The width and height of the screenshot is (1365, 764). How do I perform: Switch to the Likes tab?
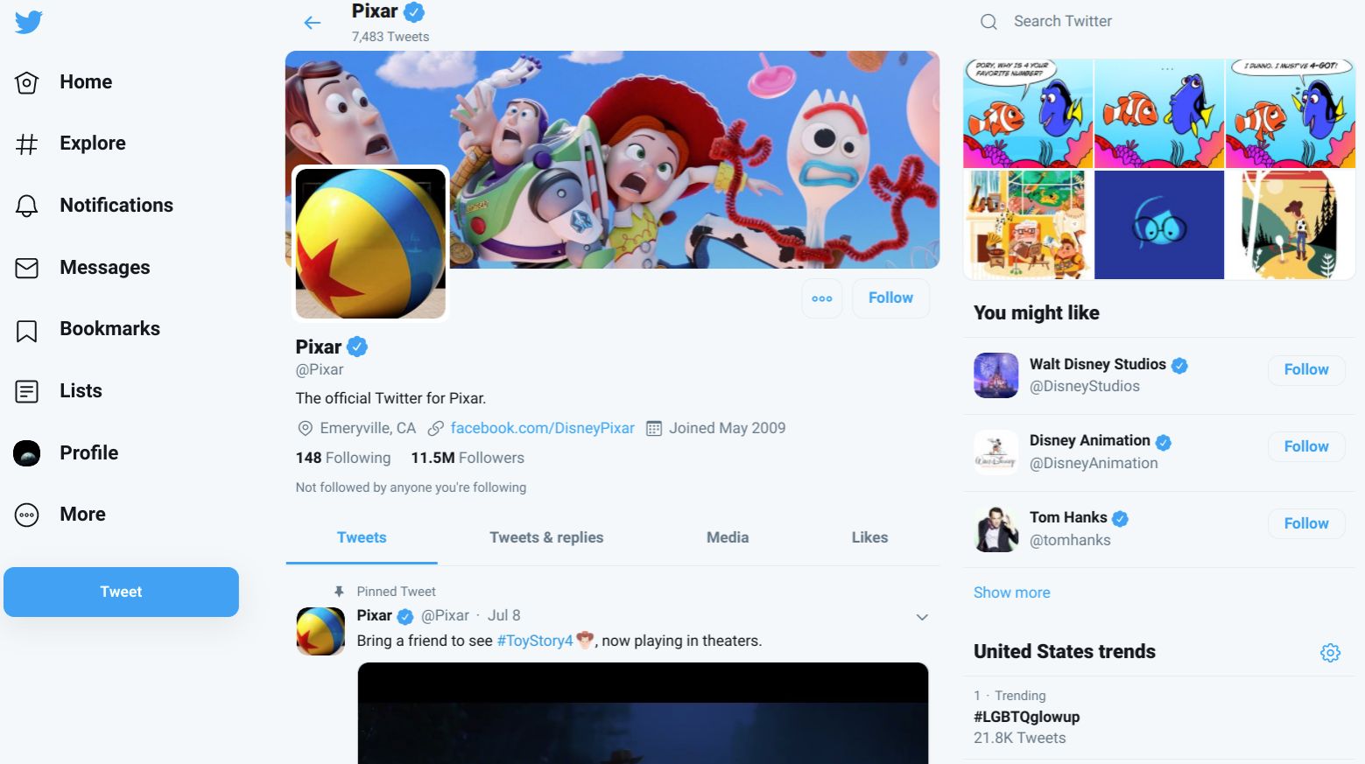click(x=869, y=537)
